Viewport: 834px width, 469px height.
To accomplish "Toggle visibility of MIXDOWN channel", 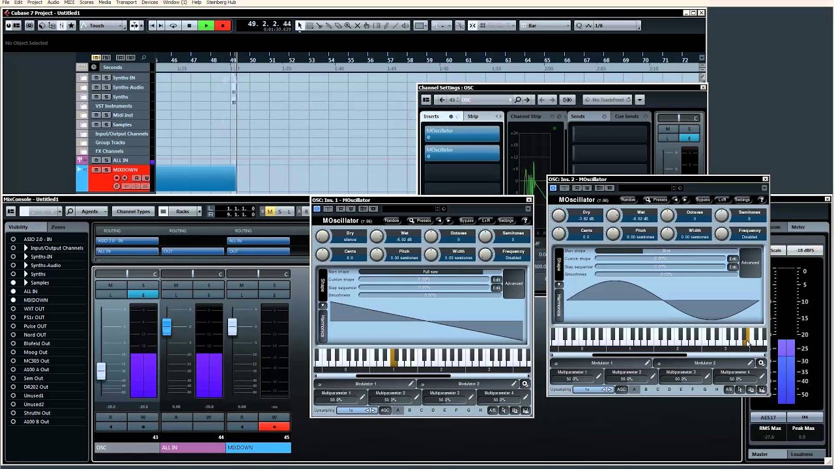I will (x=12, y=300).
